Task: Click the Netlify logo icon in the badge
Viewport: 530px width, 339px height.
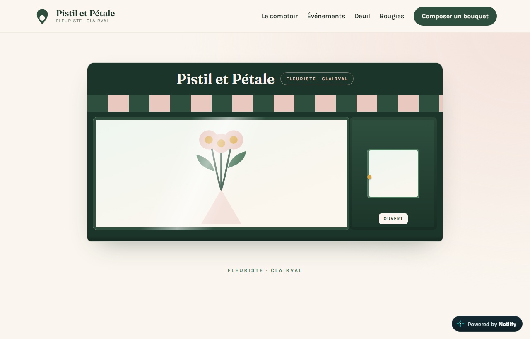Action: click(x=460, y=324)
